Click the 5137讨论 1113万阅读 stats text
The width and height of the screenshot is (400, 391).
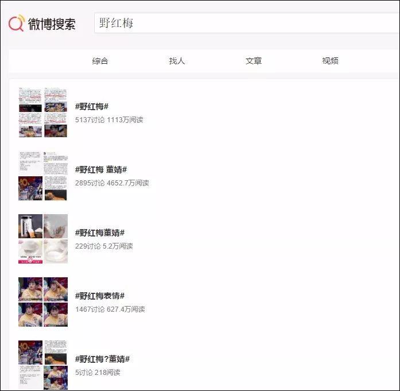pos(109,120)
